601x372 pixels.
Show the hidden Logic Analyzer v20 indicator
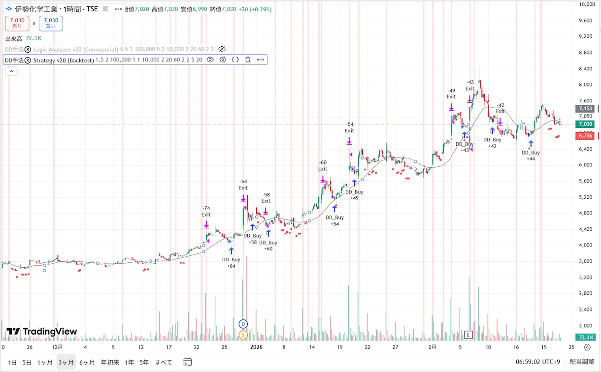222,49
